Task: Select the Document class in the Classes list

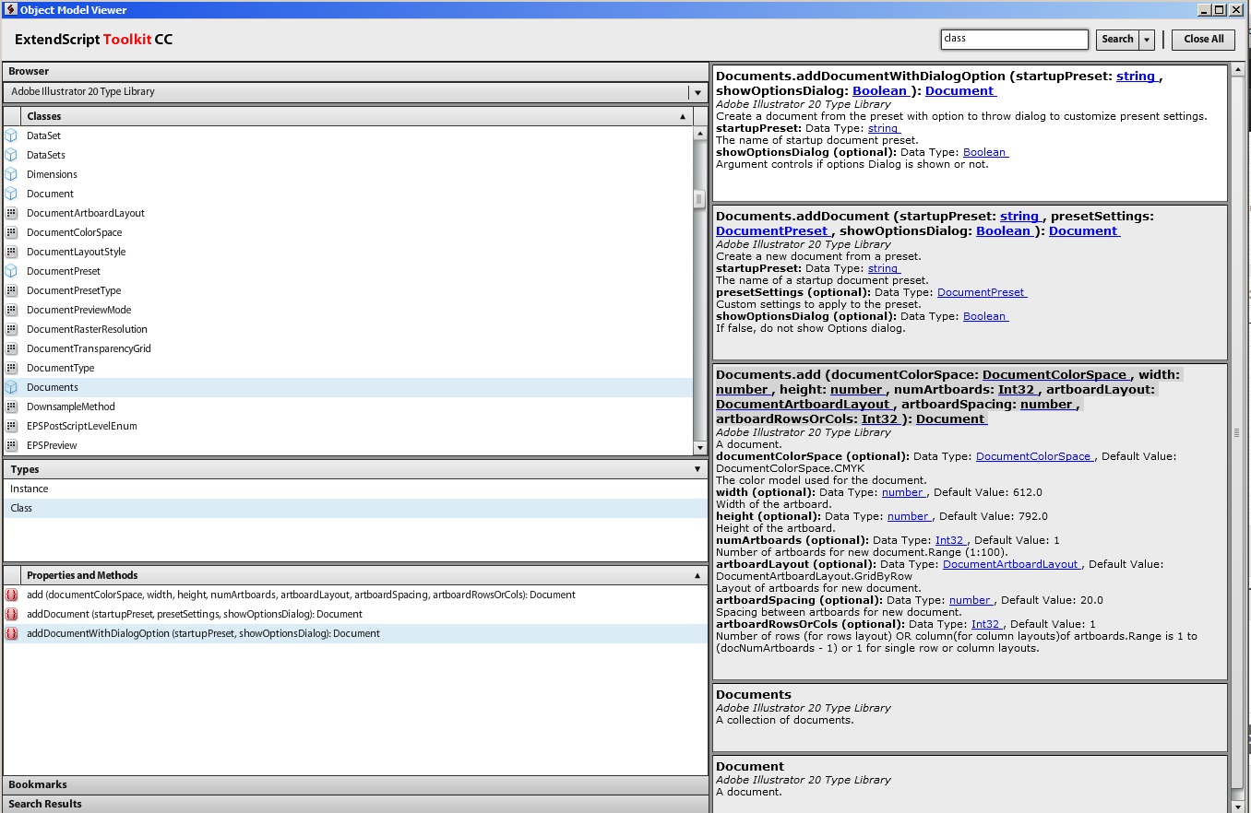Action: point(348,194)
